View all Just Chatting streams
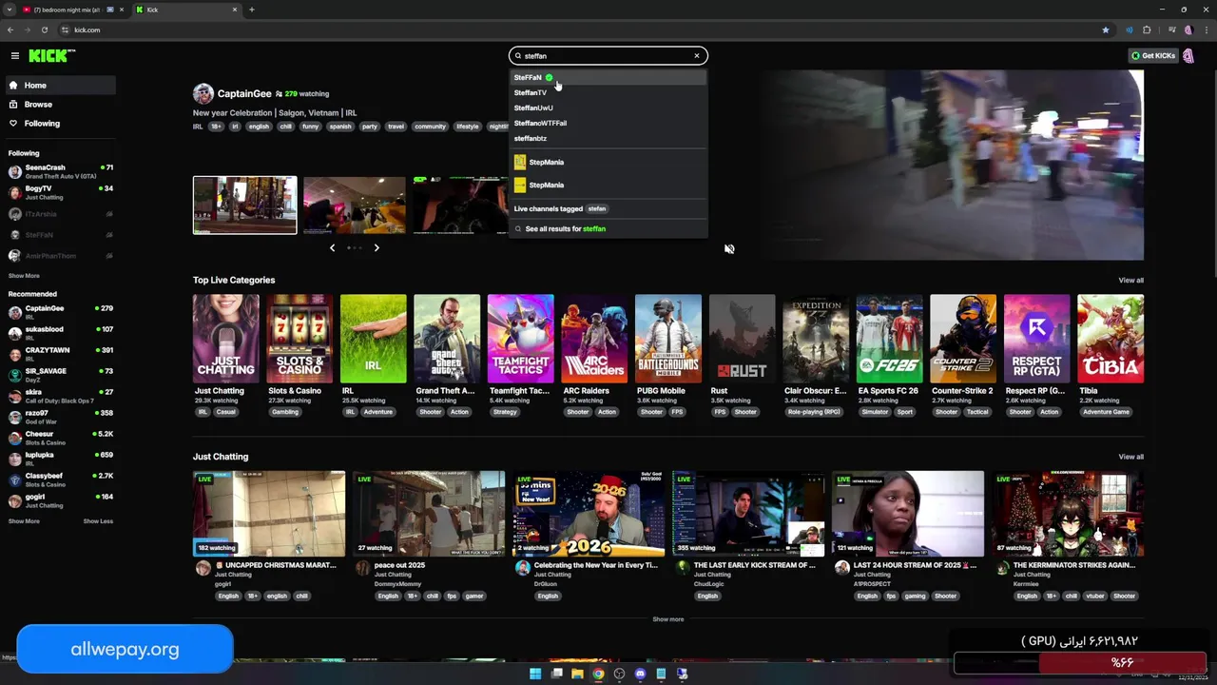This screenshot has width=1217, height=685. (1130, 457)
